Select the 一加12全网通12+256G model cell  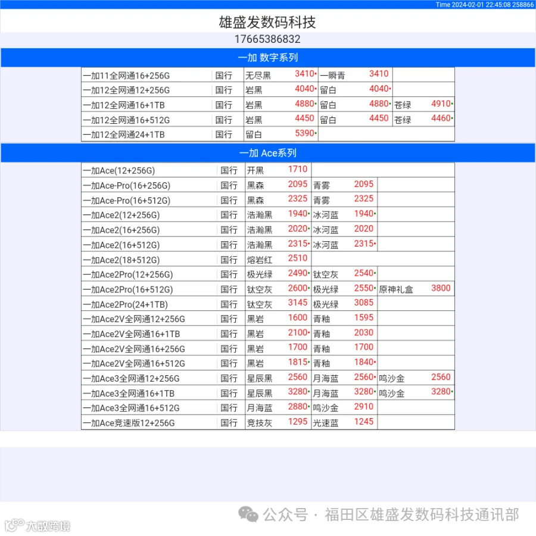147,90
